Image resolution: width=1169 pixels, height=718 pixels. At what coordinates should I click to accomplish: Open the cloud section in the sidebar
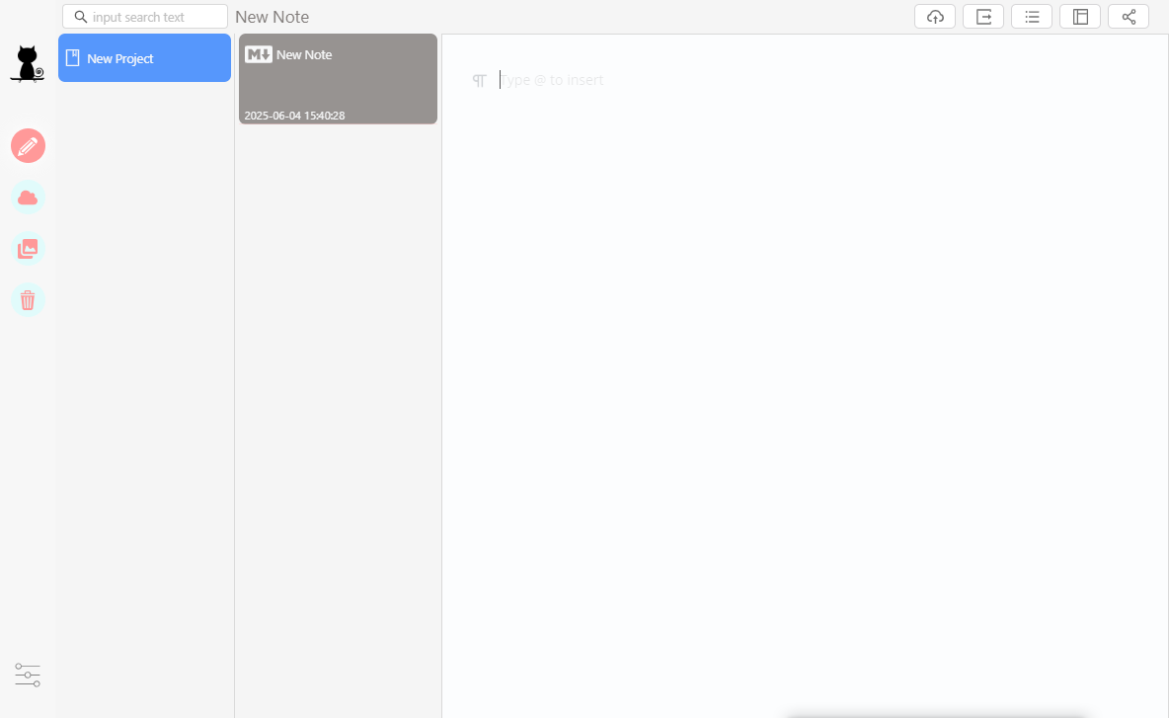click(x=29, y=198)
